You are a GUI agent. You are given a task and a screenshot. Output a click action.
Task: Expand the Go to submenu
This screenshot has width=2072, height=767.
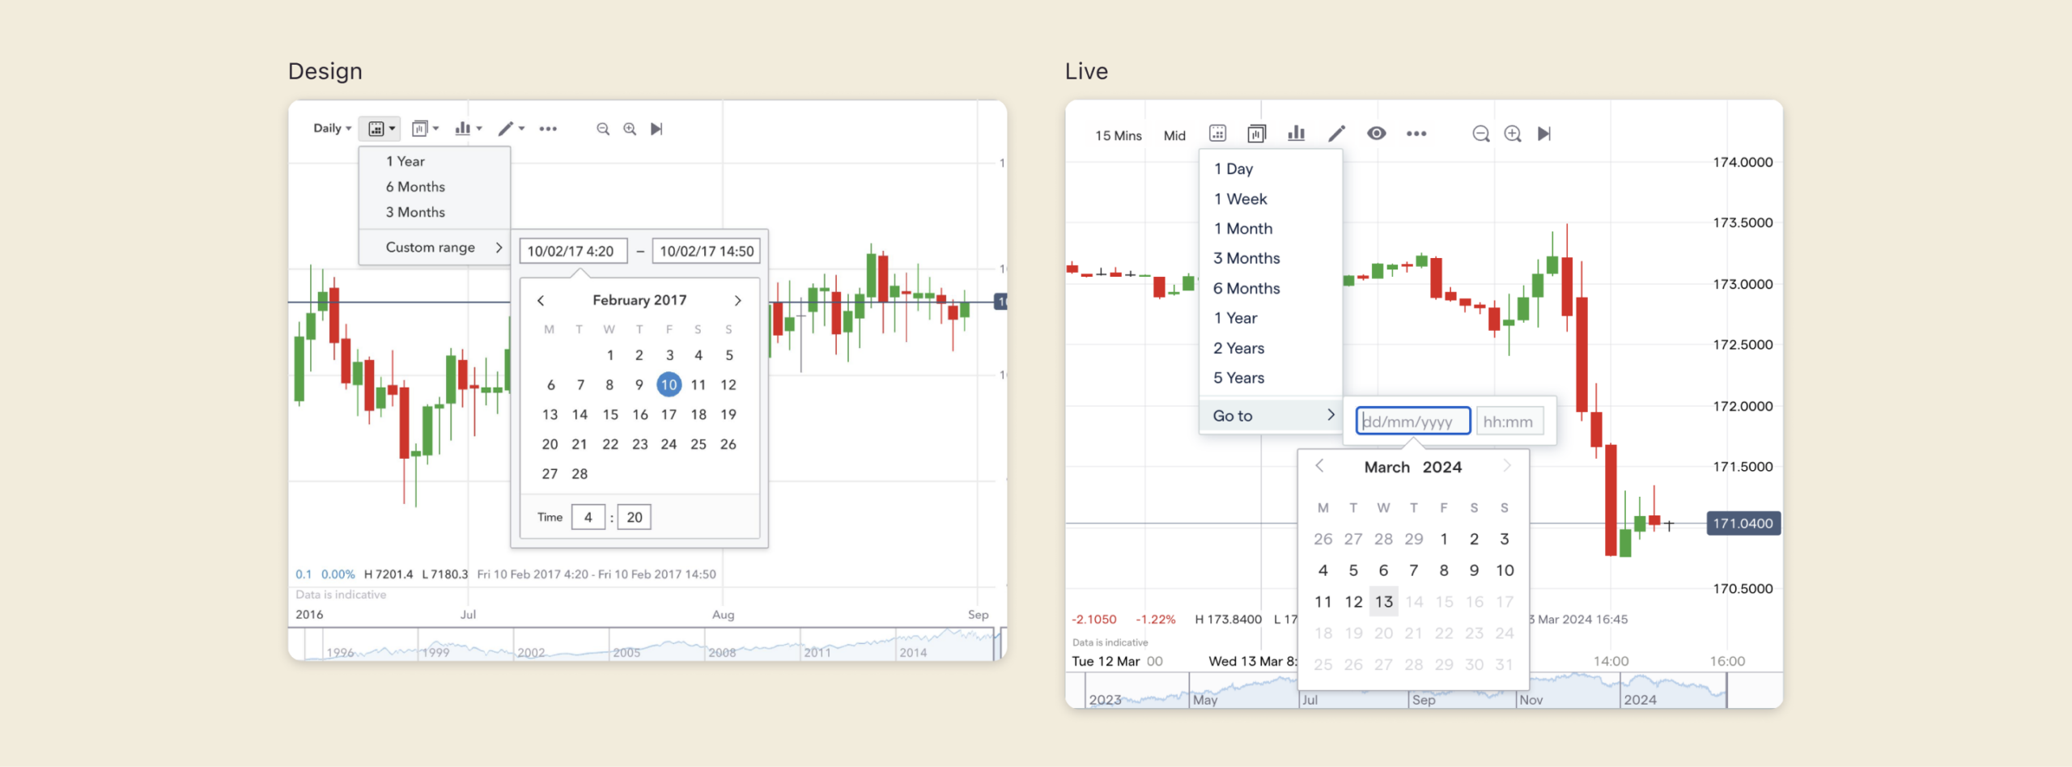pyautogui.click(x=1271, y=416)
